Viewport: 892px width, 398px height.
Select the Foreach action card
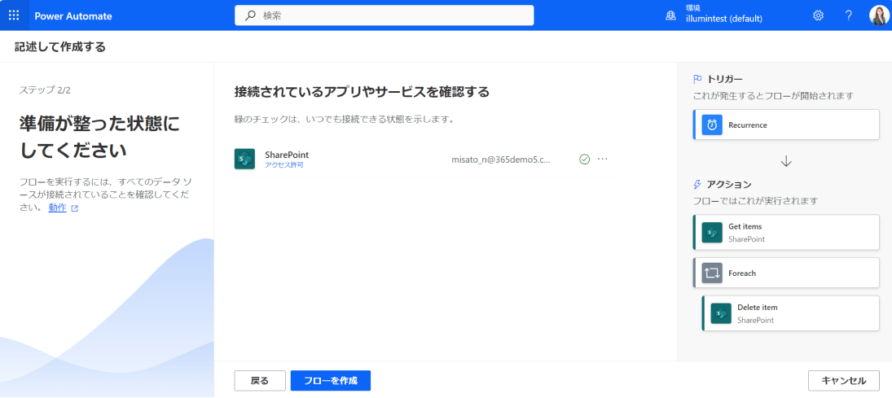point(786,273)
